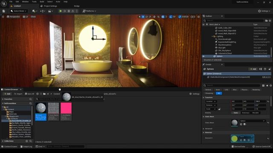Image resolution: width=273 pixels, height=153 pixels.
Task: Set Mobility to Stationary
Action: click(x=246, y=113)
